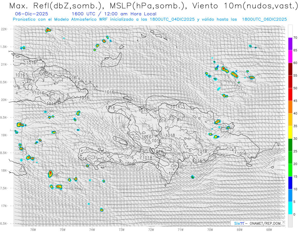This screenshot has width=302, height=233.
Task: Click the "20N" latitude label
Action: pyautogui.click(x=4, y=100)
